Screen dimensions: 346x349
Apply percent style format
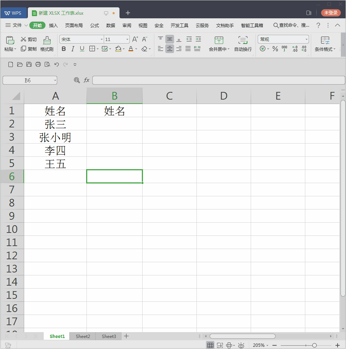[x=275, y=49]
